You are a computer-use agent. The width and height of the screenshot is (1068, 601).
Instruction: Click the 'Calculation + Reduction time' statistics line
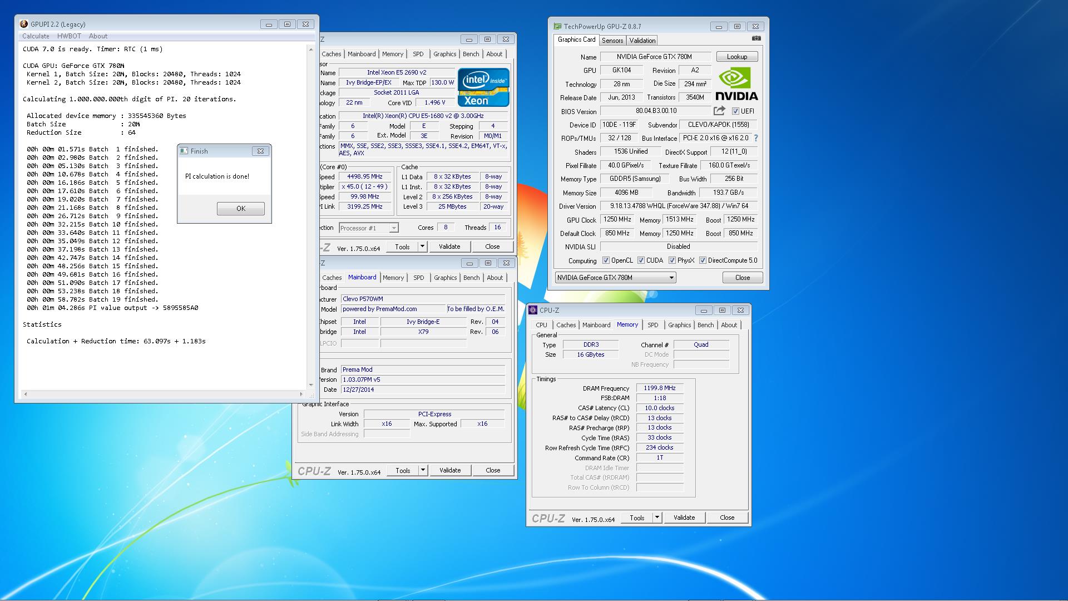(116, 341)
